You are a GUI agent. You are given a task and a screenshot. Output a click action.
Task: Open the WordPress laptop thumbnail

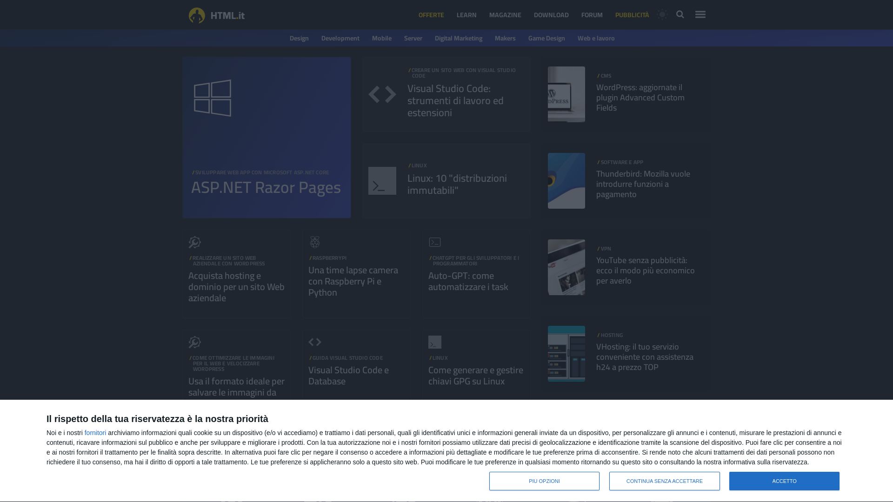coord(566,94)
